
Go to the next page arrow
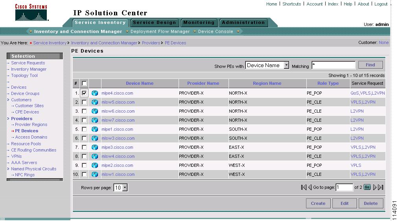pyautogui.click(x=375, y=187)
